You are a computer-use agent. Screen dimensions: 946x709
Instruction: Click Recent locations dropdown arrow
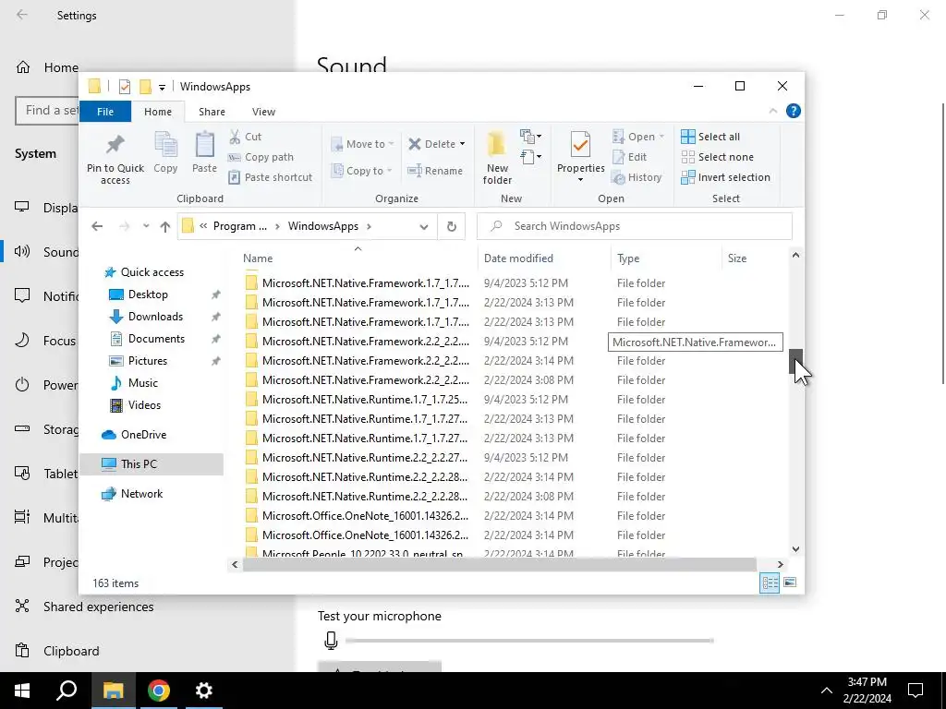pyautogui.click(x=146, y=227)
